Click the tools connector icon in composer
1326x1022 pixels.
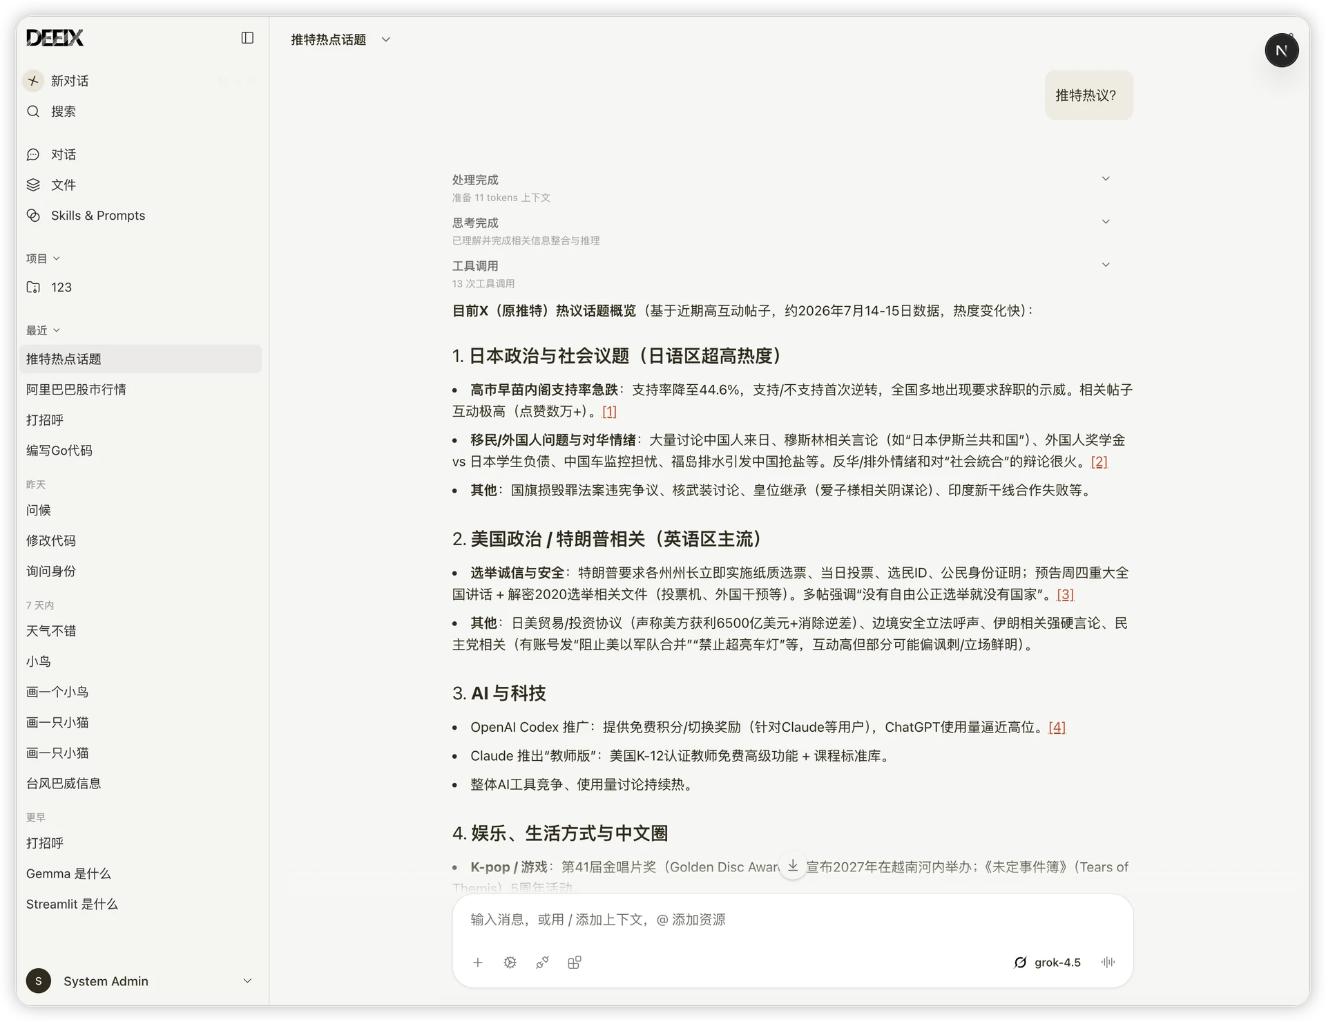pos(543,962)
